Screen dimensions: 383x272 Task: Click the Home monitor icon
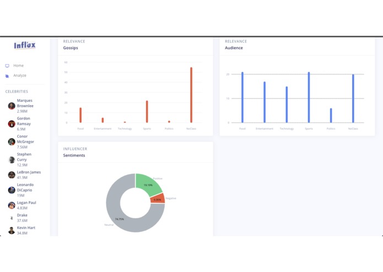(7, 66)
